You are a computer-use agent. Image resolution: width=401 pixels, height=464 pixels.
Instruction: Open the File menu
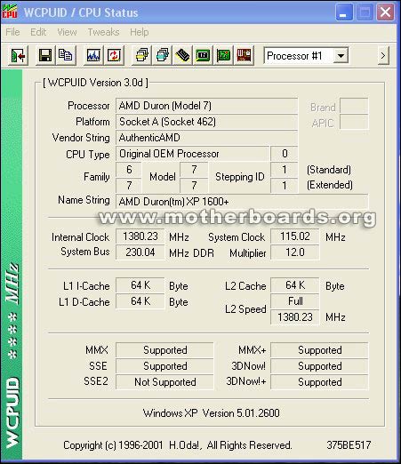click(12, 32)
